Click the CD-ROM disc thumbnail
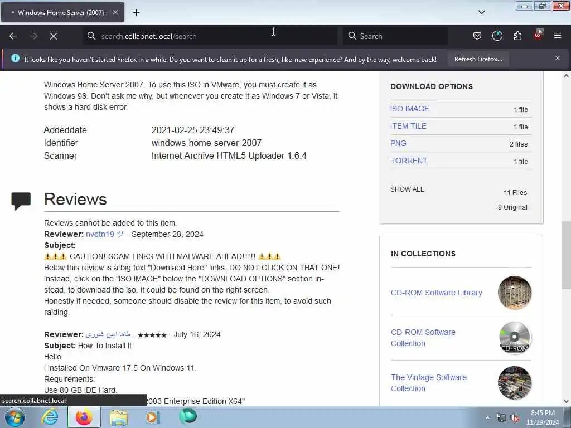 coord(515,338)
